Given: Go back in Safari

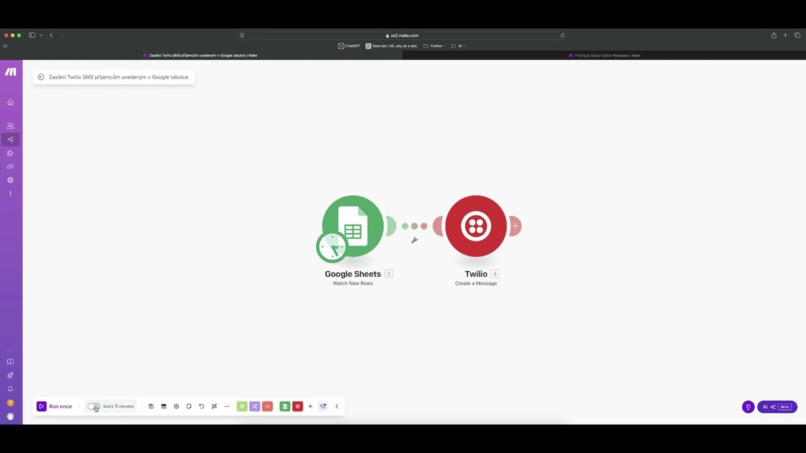Looking at the screenshot, I should tap(52, 35).
